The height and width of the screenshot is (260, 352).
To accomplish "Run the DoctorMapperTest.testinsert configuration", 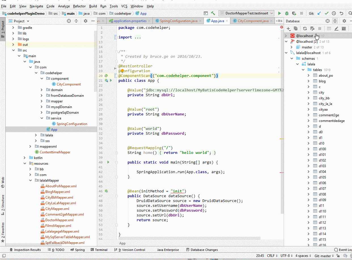I will coord(280,13).
